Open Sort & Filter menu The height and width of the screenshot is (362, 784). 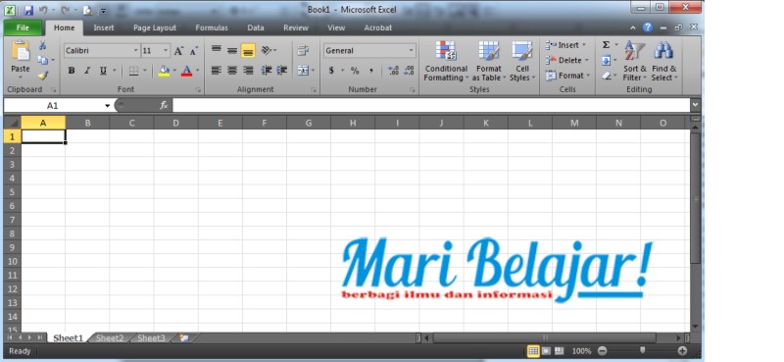coord(634,61)
